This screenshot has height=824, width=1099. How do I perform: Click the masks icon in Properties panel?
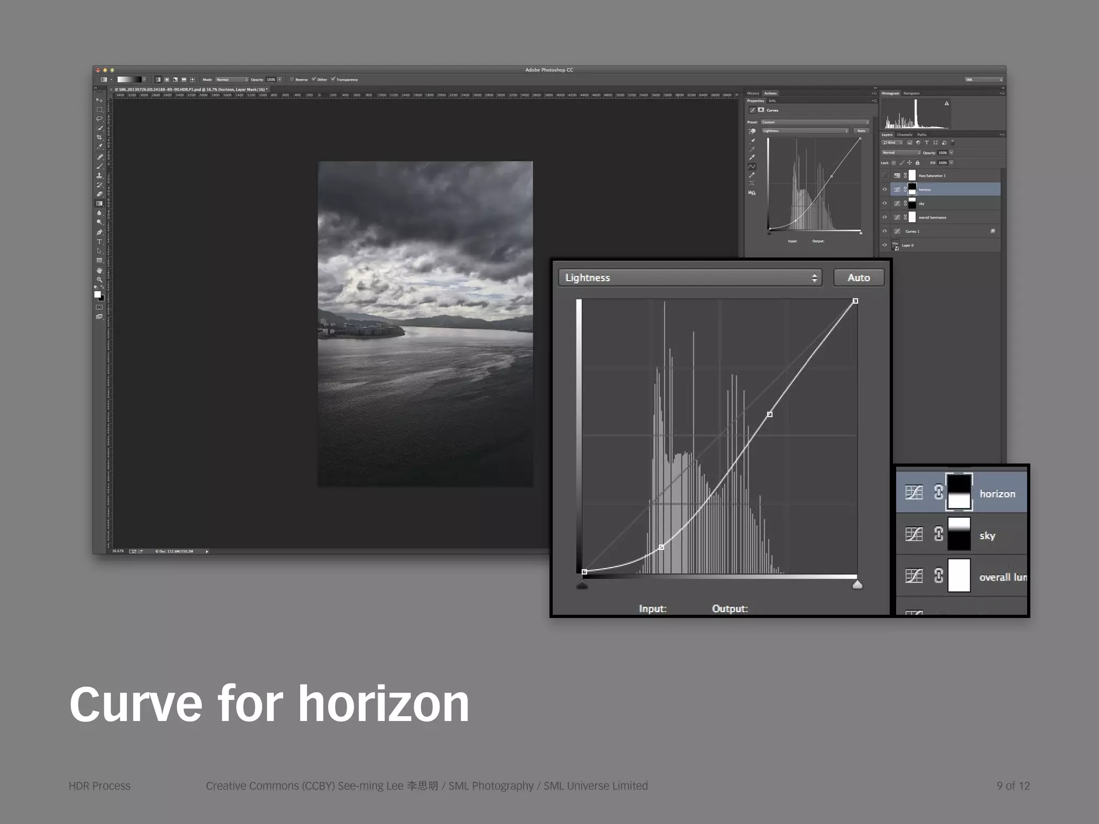[761, 110]
